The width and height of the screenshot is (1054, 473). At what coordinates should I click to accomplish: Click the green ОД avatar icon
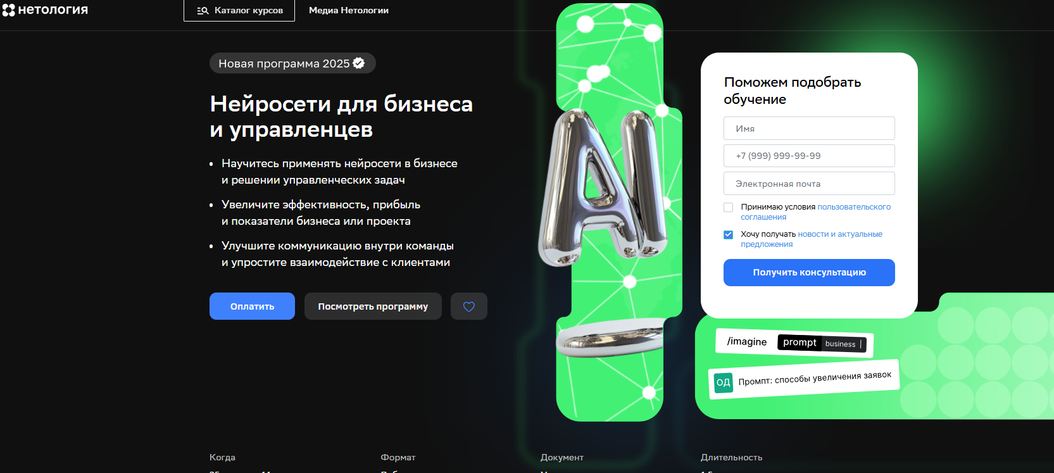[723, 382]
